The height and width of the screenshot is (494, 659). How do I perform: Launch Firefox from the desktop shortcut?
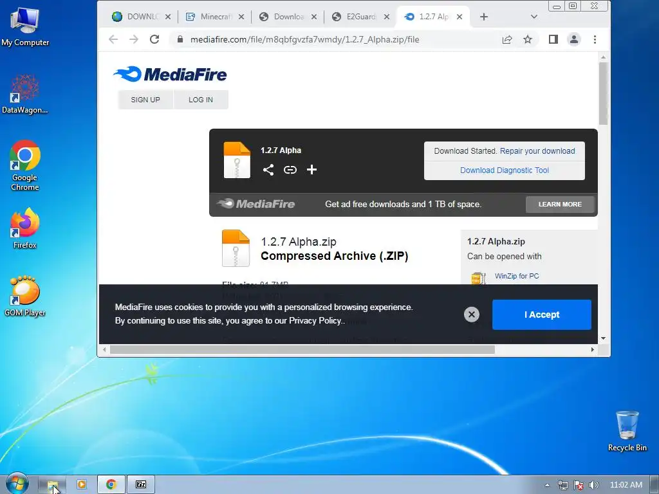[25, 228]
